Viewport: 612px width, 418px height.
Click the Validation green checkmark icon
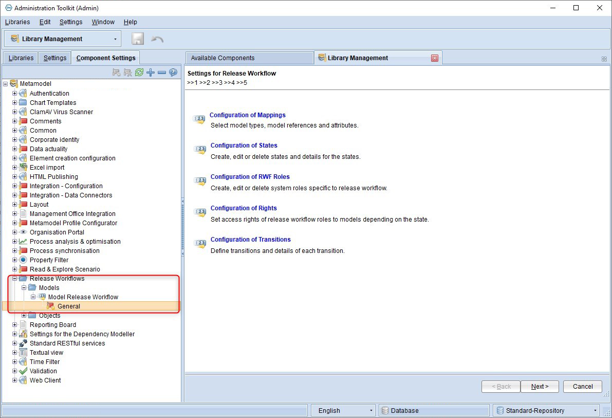click(x=23, y=371)
